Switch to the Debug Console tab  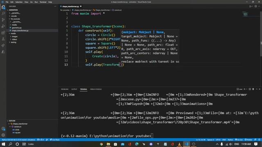[96, 89]
